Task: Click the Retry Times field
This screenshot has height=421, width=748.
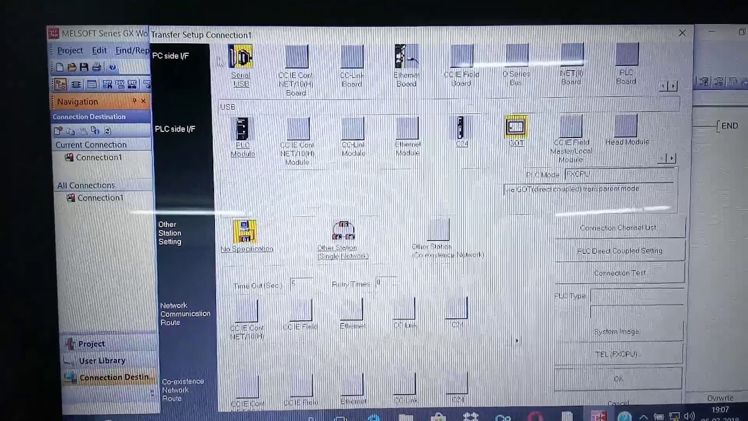Action: click(387, 282)
